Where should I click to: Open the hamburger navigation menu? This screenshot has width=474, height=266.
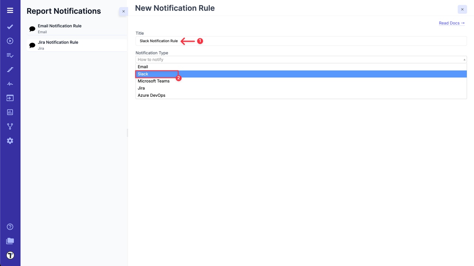[10, 10]
